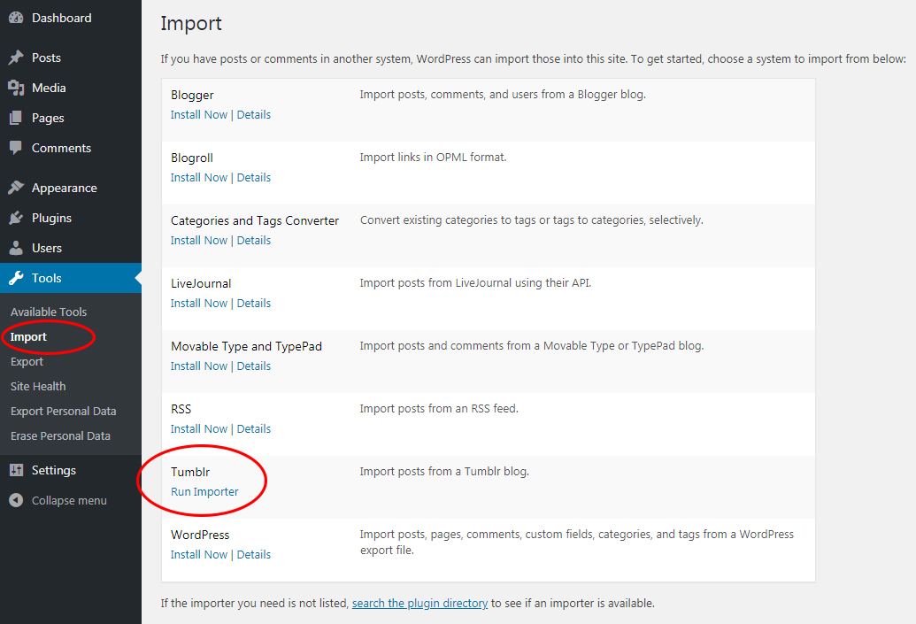This screenshot has height=624, width=916.
Task: Open Details for the LiveJournal importer
Action: pos(254,303)
